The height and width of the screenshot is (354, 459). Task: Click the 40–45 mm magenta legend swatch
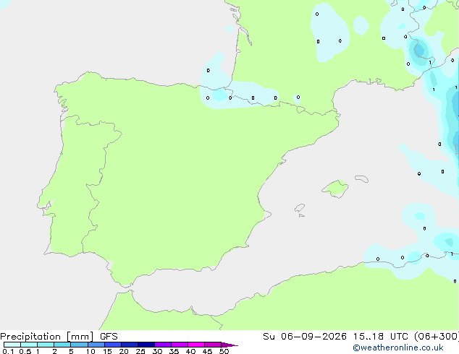tap(196, 345)
